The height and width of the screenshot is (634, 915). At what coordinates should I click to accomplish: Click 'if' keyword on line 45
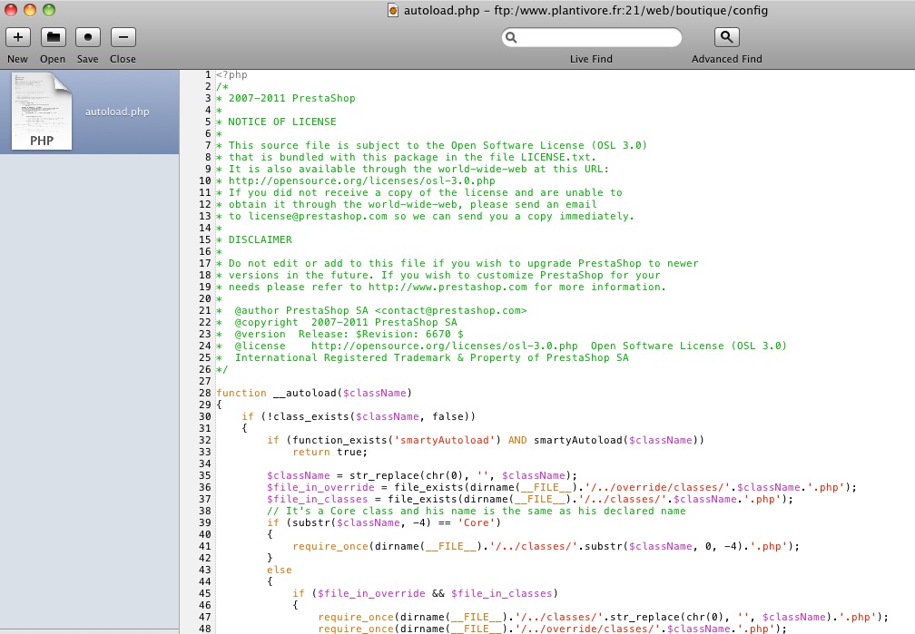[298, 593]
